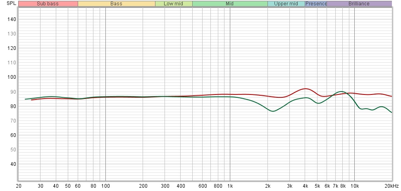Image resolution: width=401 pixels, height=191 pixels.
Task: Click the 40 dB vertical axis label
Action: click(13, 164)
